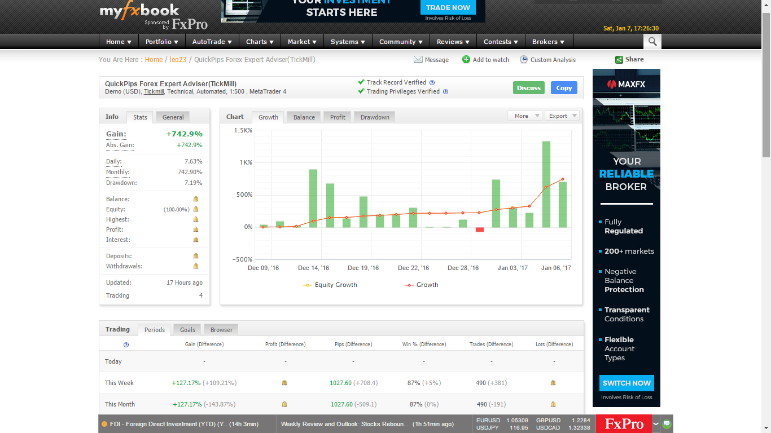Click This Week lots lock icon
Image resolution: width=771 pixels, height=433 pixels.
pos(553,383)
